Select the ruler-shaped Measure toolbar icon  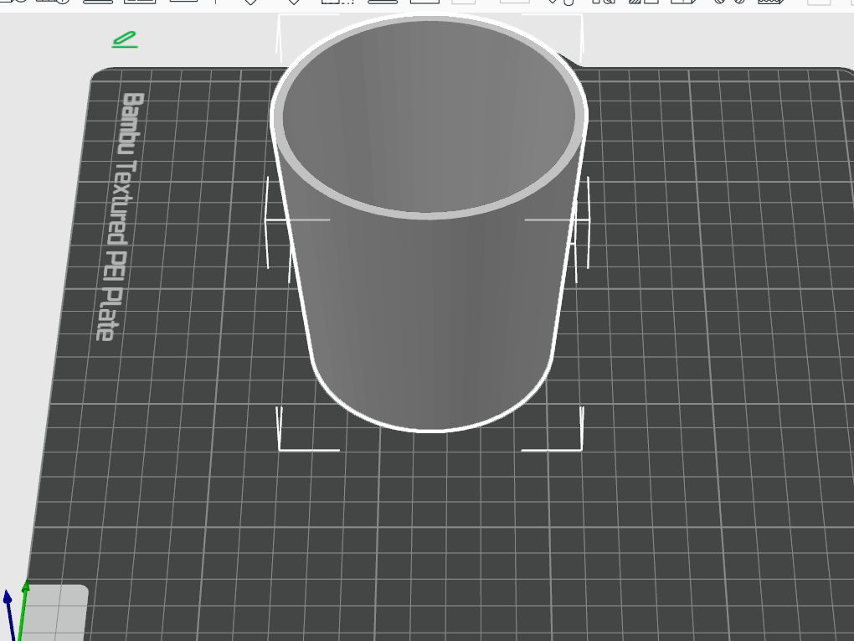(x=770, y=2)
